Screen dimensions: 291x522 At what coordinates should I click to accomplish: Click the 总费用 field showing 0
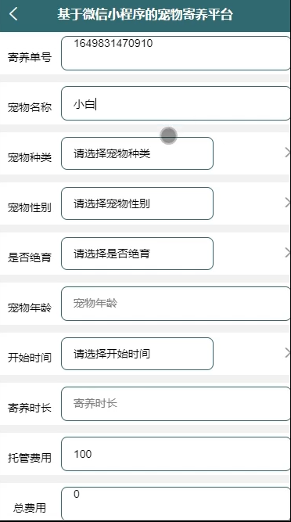pos(176,503)
